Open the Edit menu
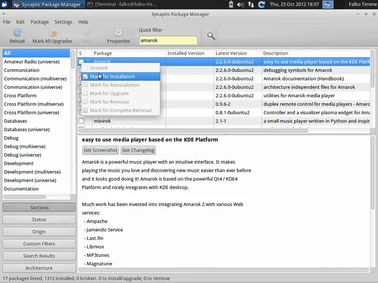 pos(20,22)
